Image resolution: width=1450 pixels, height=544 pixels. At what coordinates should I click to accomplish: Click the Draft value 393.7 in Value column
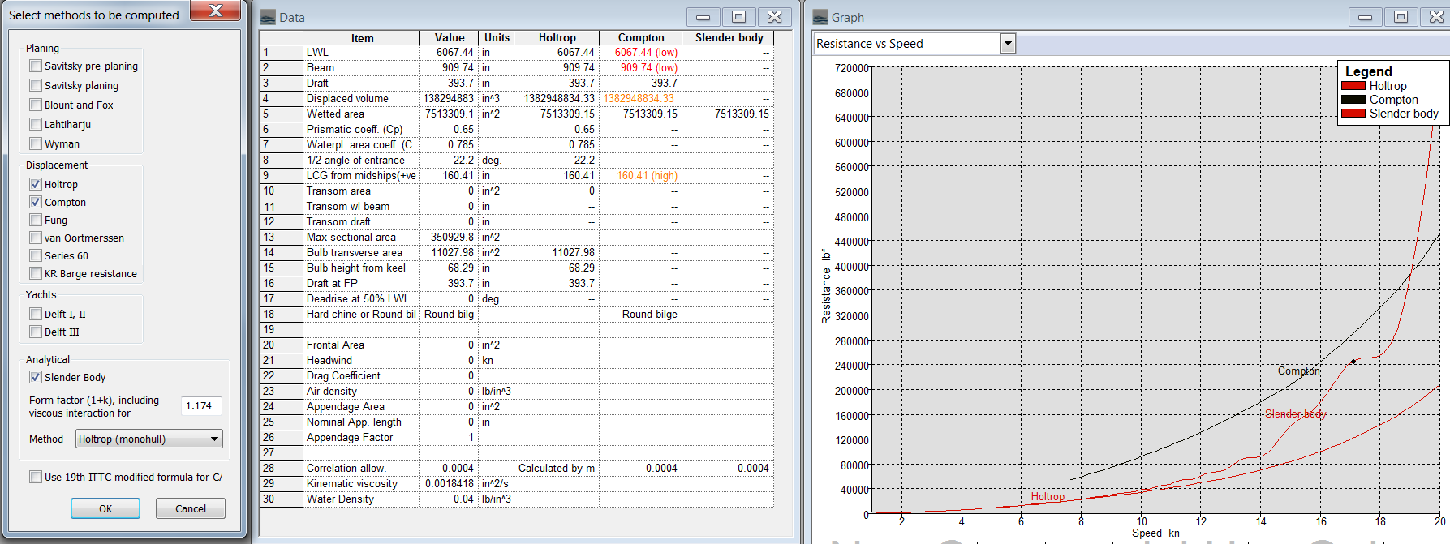(449, 84)
